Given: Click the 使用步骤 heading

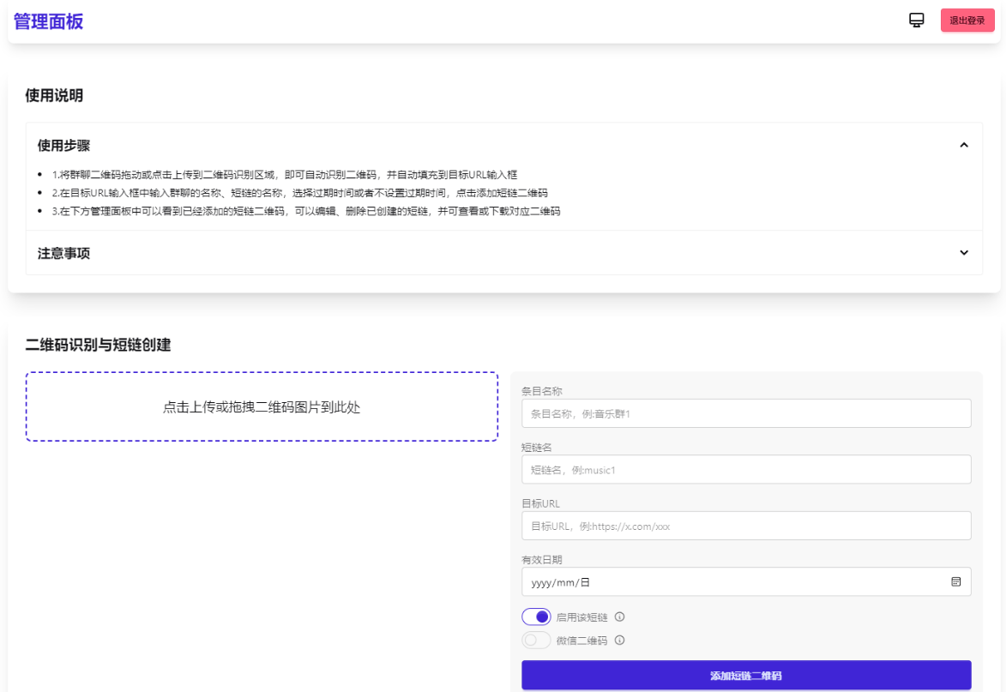Looking at the screenshot, I should [63, 146].
